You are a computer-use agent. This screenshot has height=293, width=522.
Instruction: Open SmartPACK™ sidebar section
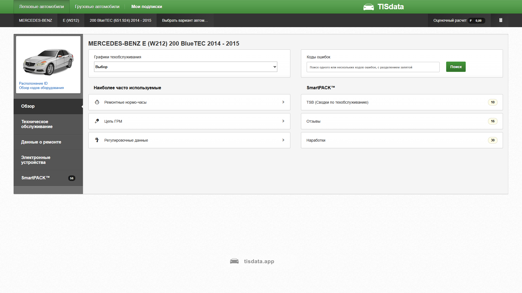[x=48, y=178]
